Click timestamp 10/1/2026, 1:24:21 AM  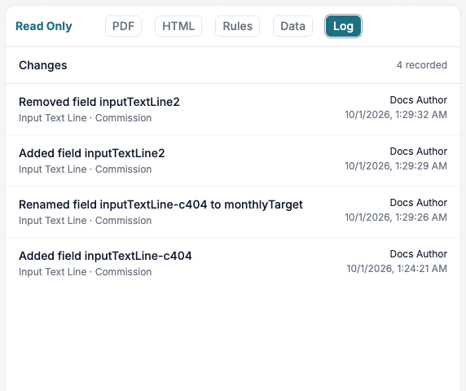397,269
